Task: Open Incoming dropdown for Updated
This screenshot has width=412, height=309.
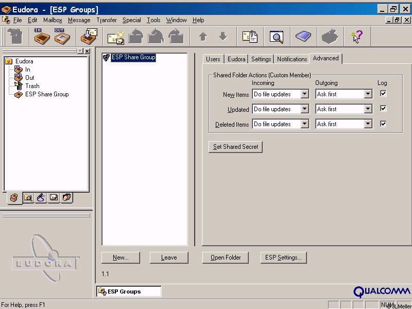Action: (304, 109)
